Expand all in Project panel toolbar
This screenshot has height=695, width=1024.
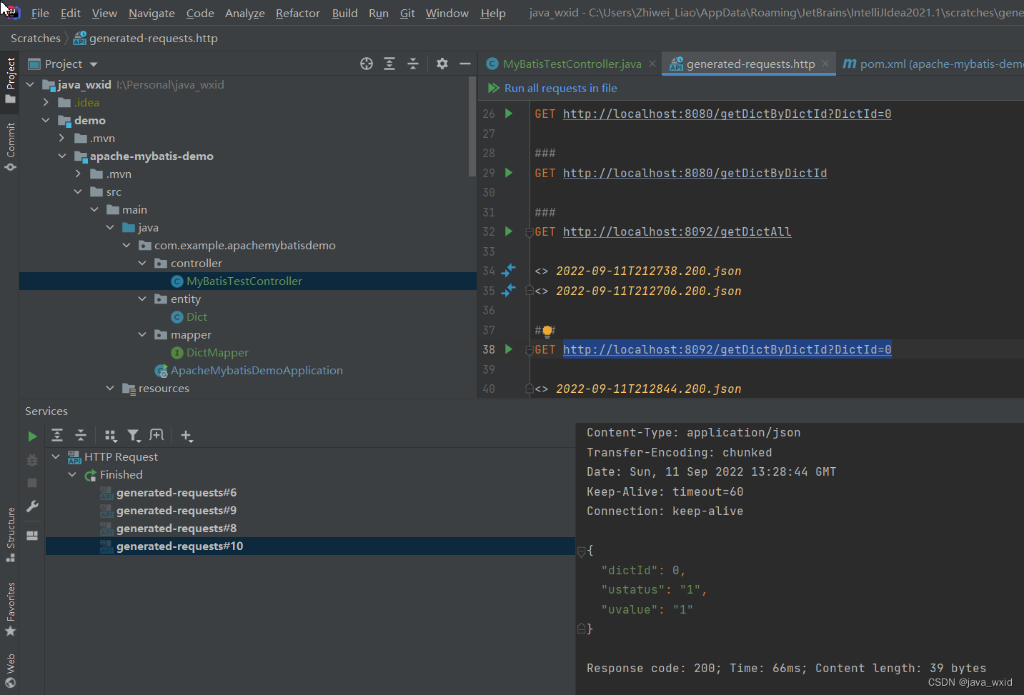[x=389, y=64]
